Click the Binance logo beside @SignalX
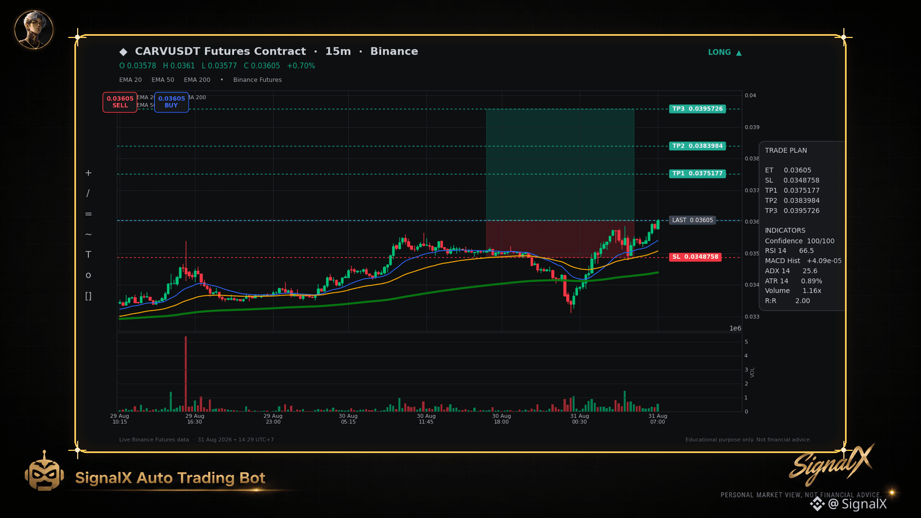Viewport: 921px width, 518px height. click(x=817, y=504)
